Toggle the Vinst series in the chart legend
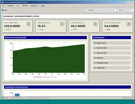135x104 pixels. [x=54, y=77]
